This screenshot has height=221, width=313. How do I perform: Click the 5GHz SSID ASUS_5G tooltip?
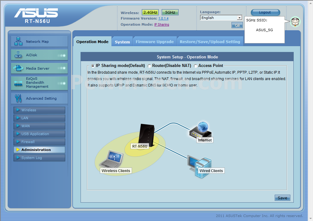click(x=265, y=30)
